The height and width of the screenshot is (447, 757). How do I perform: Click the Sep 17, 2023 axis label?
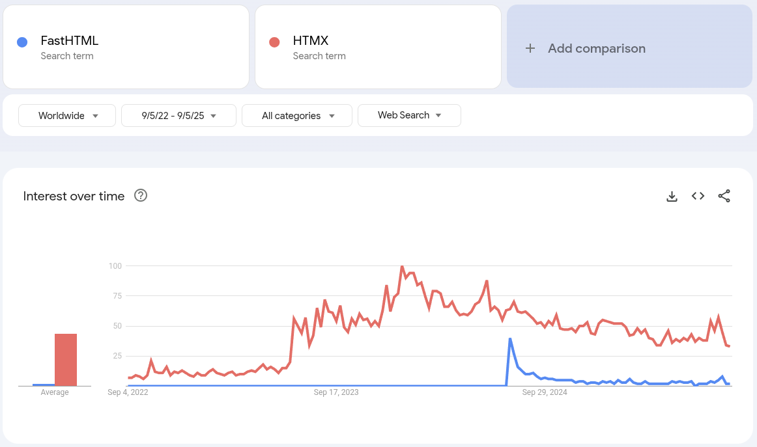(336, 392)
